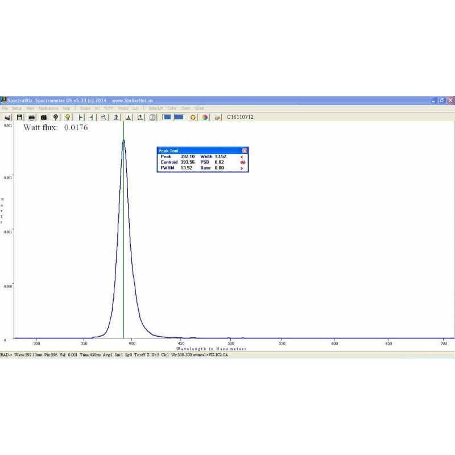Click the magnifier zoom icon
The height and width of the screenshot is (455, 455).
[x=104, y=117]
